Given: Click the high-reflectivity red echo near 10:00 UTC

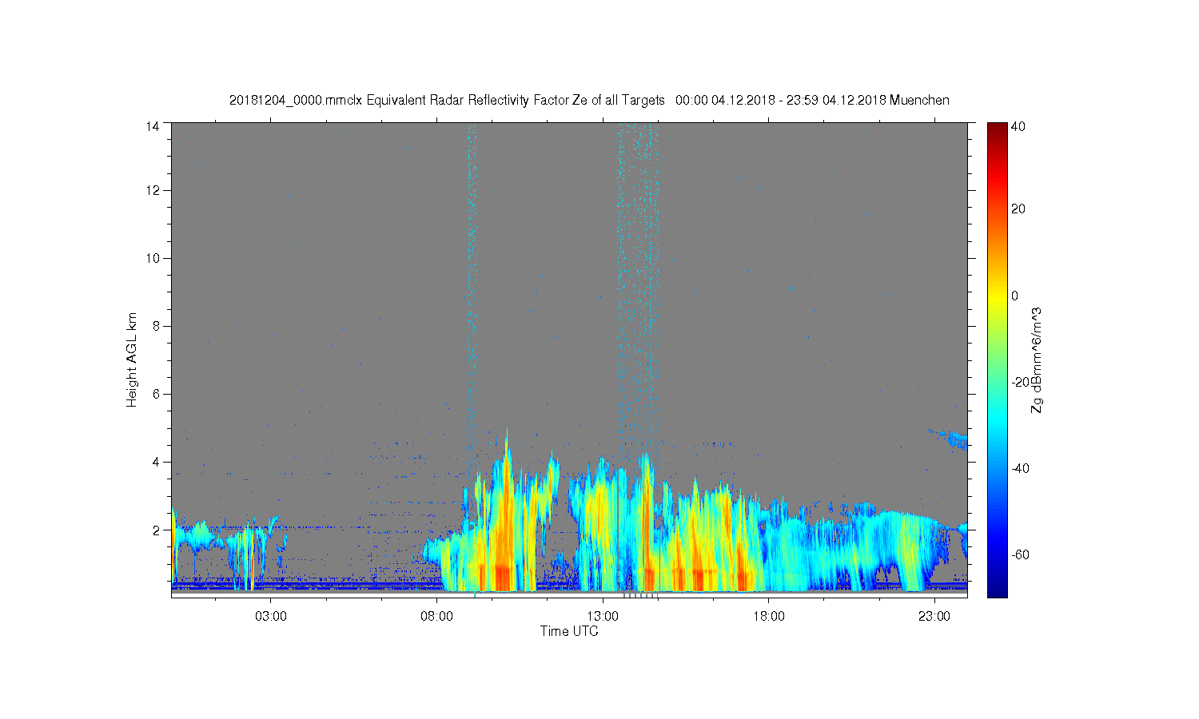Looking at the screenshot, I should [x=502, y=575].
